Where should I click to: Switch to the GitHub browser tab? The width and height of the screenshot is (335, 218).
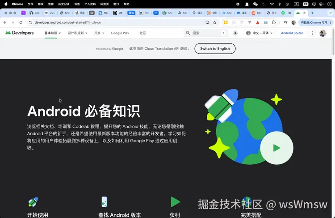click(x=34, y=13)
